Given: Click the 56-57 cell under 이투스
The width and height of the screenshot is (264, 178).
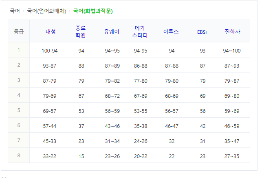Looking at the screenshot, I should click(x=172, y=111).
